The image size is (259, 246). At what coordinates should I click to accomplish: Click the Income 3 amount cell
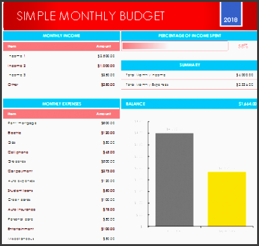click(x=108, y=75)
